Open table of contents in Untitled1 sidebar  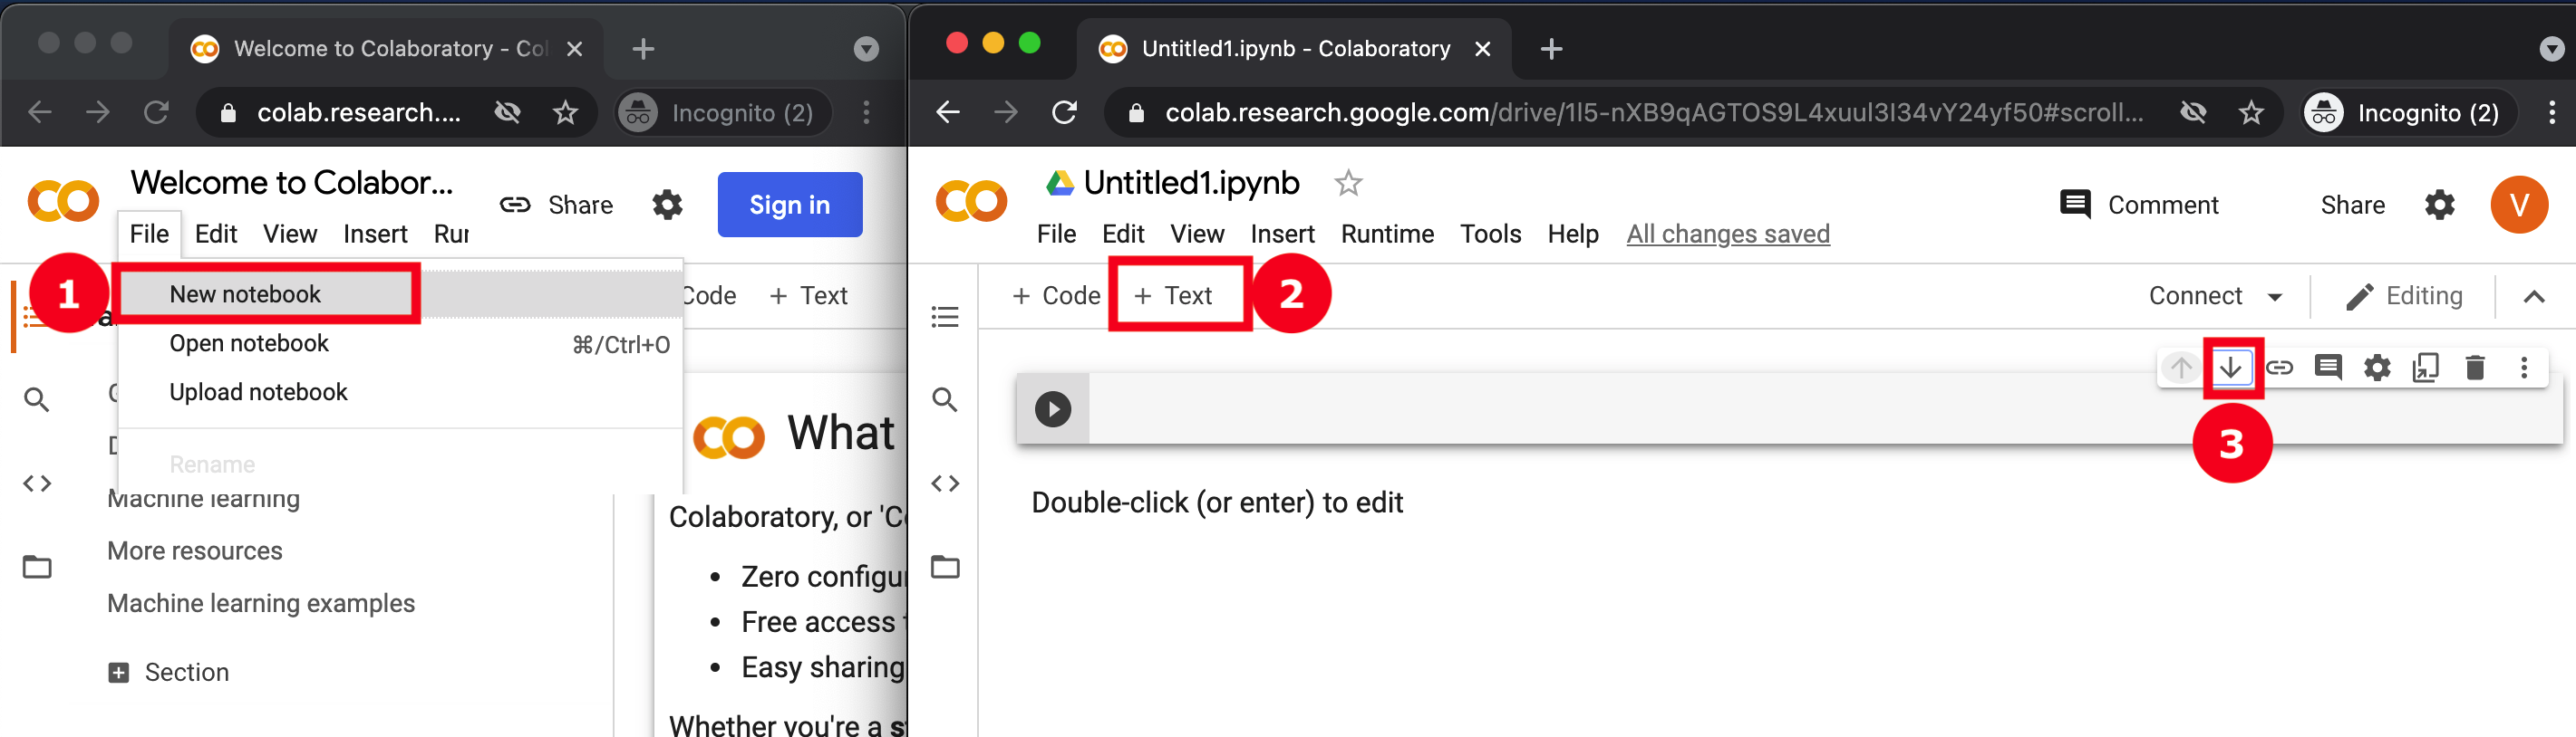pos(945,317)
